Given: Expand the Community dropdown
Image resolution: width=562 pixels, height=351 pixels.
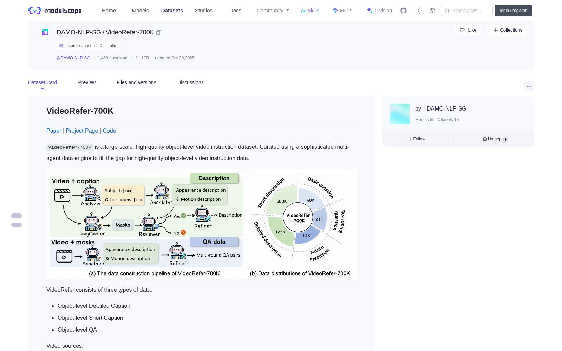Looking at the screenshot, I should 273,11.
